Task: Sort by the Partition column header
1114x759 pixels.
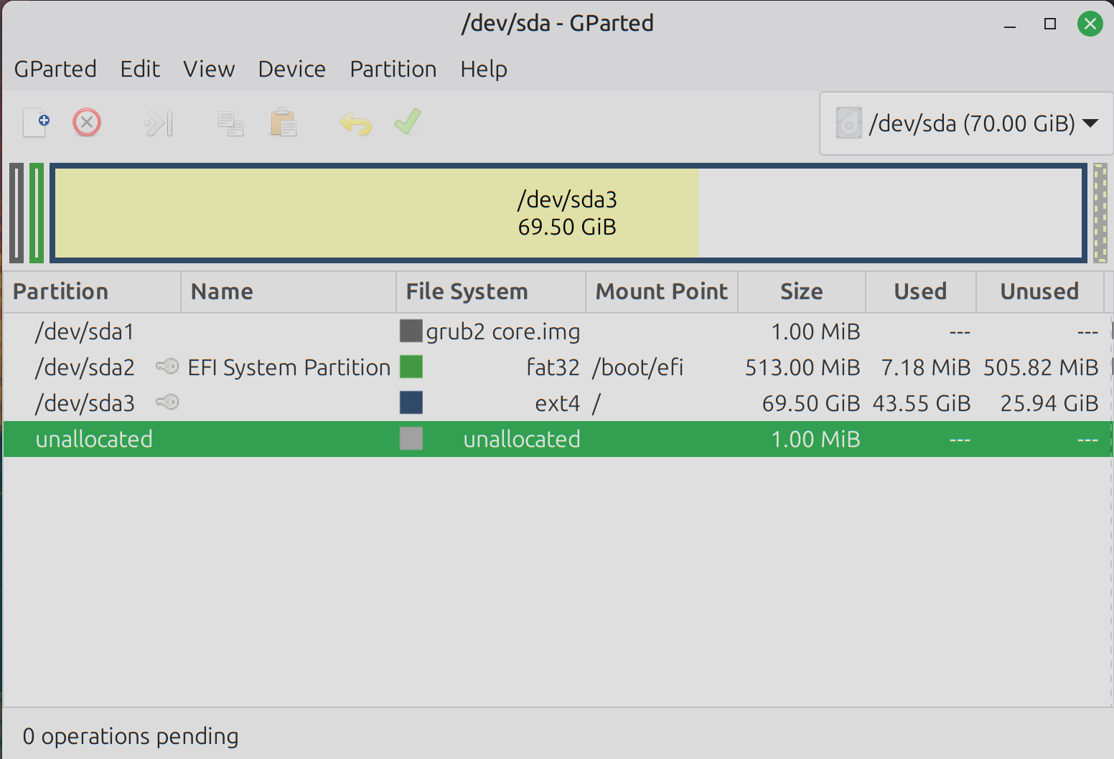Action: [92, 292]
